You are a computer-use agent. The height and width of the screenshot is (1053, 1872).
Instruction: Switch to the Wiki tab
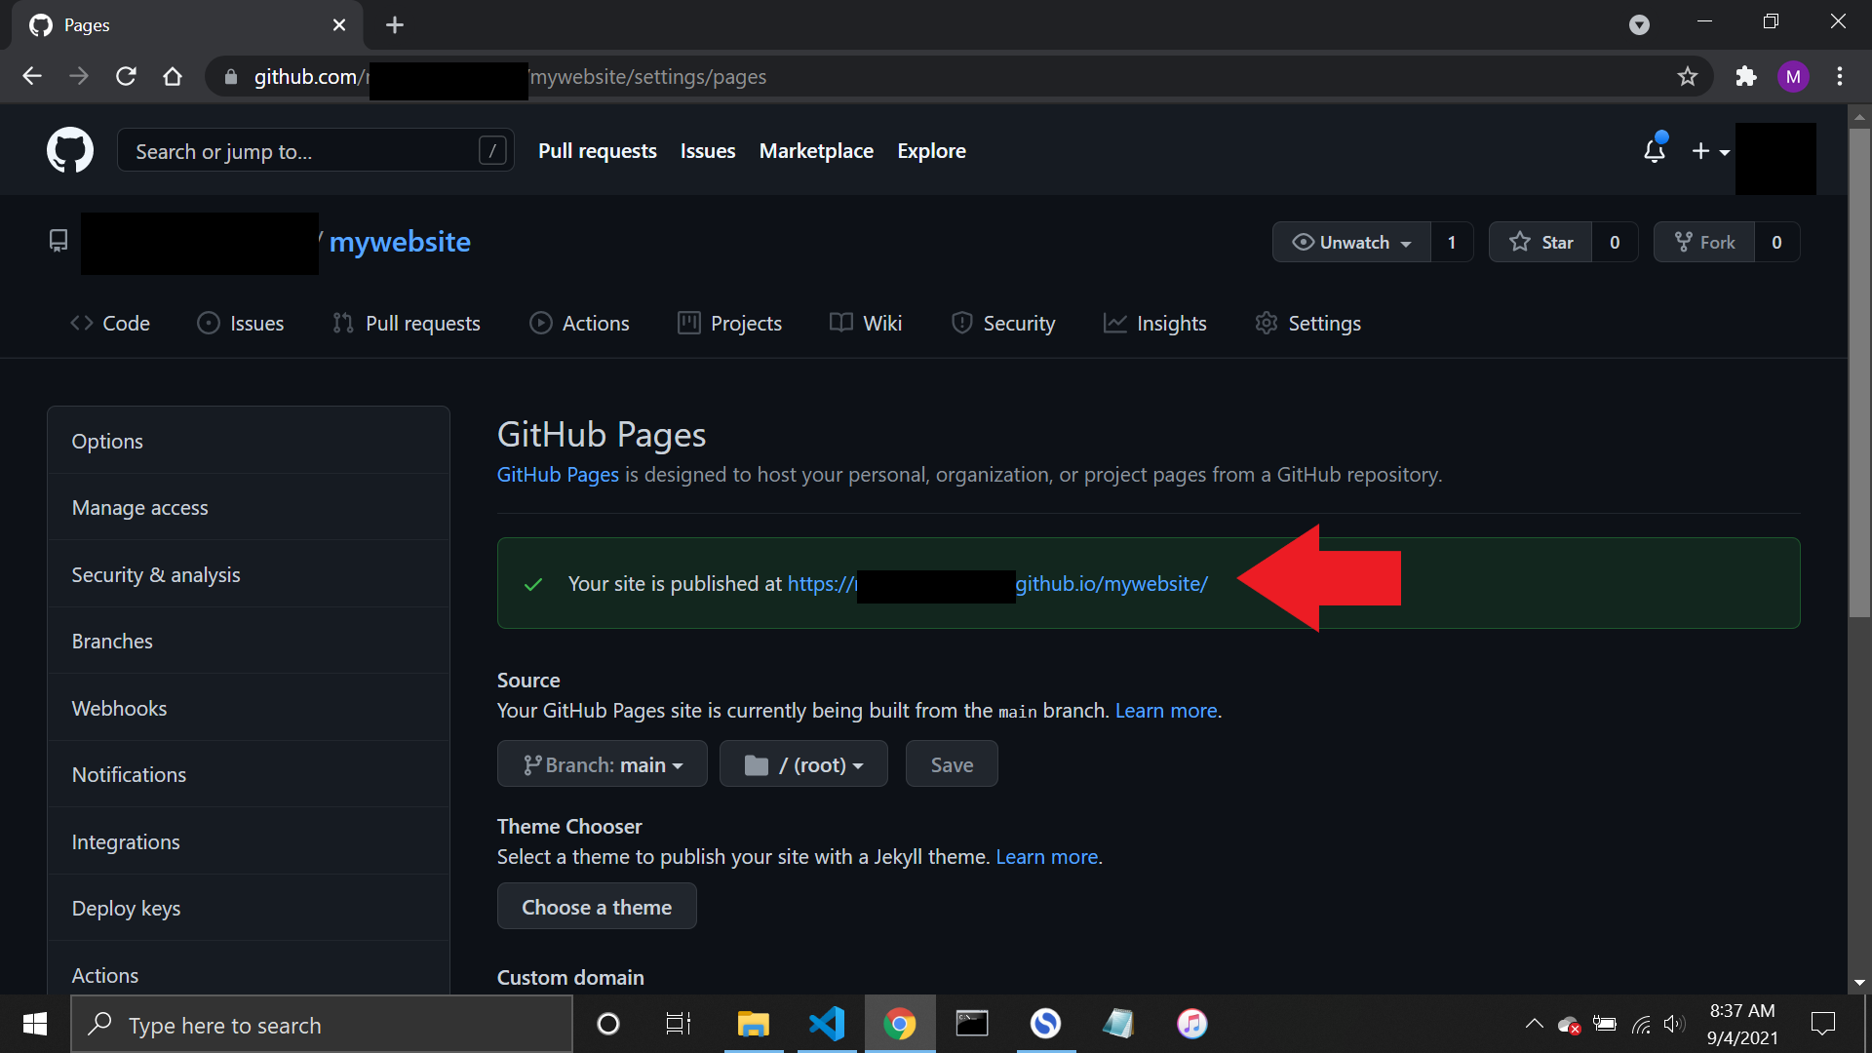coord(866,323)
